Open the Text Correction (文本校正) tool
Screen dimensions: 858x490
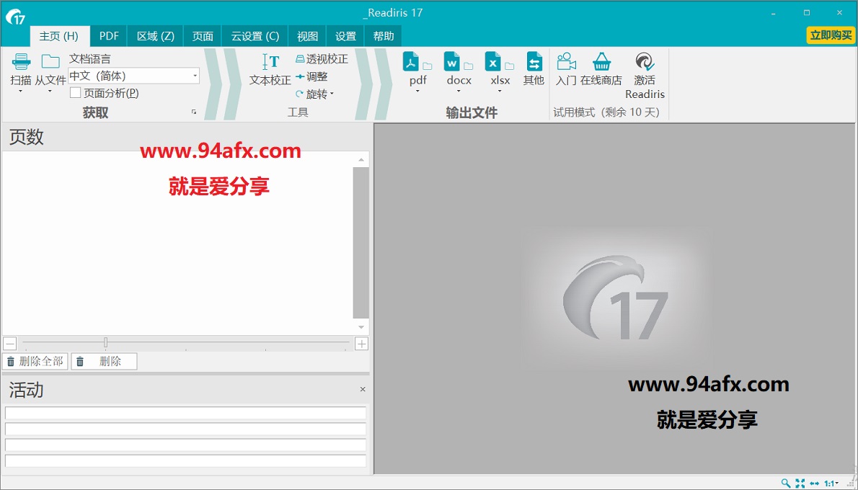coord(270,70)
